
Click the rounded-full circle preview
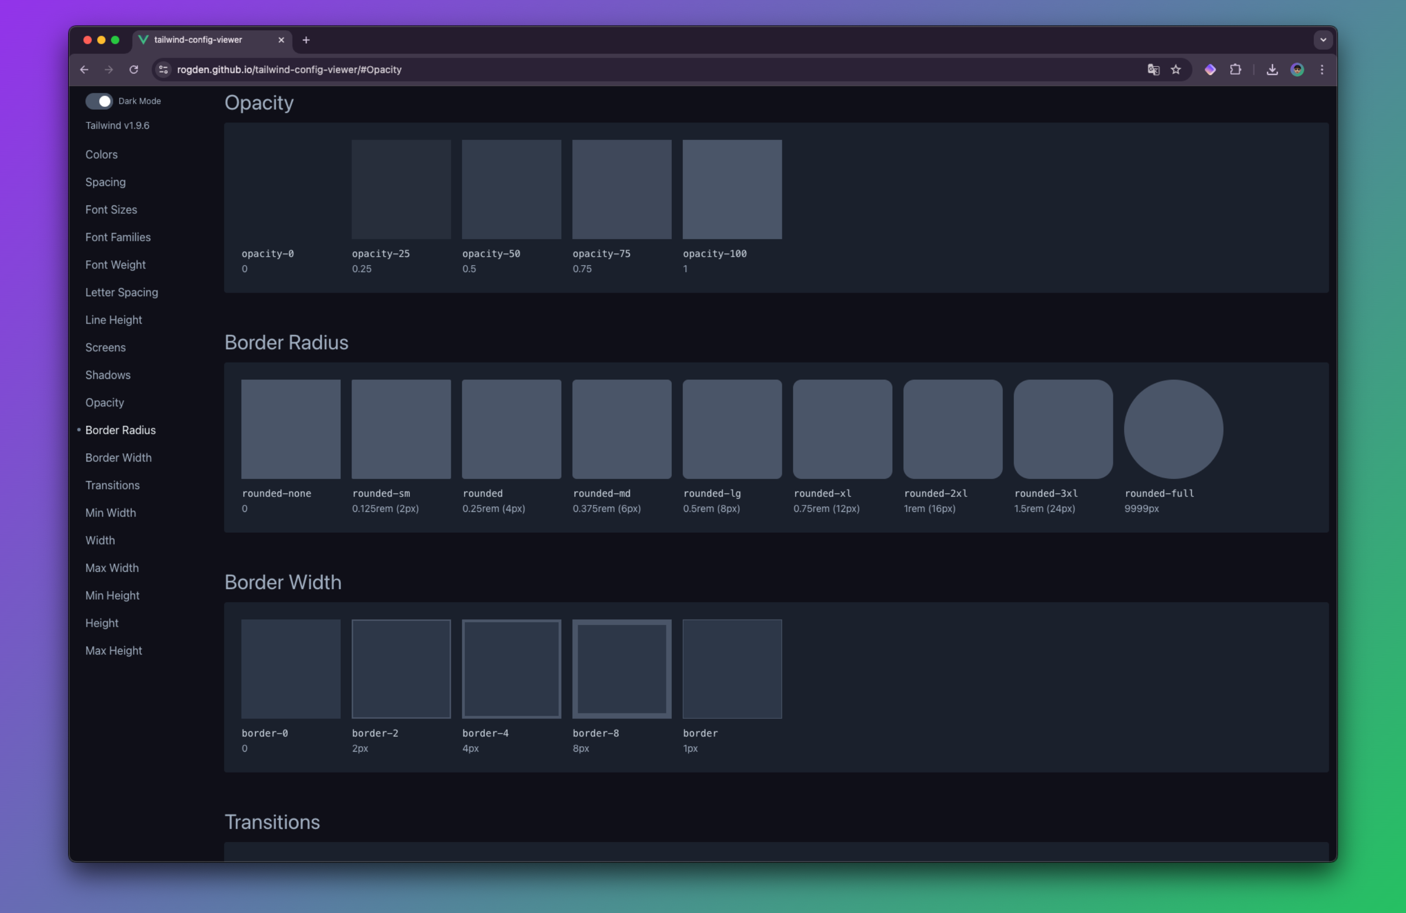[1174, 430]
